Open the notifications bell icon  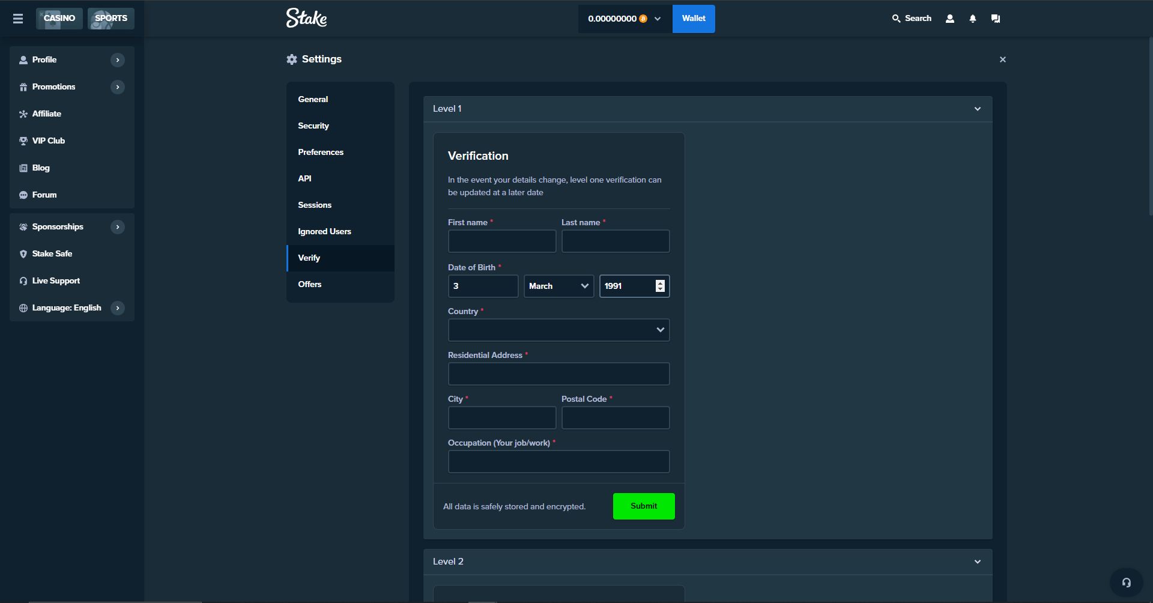pyautogui.click(x=972, y=19)
